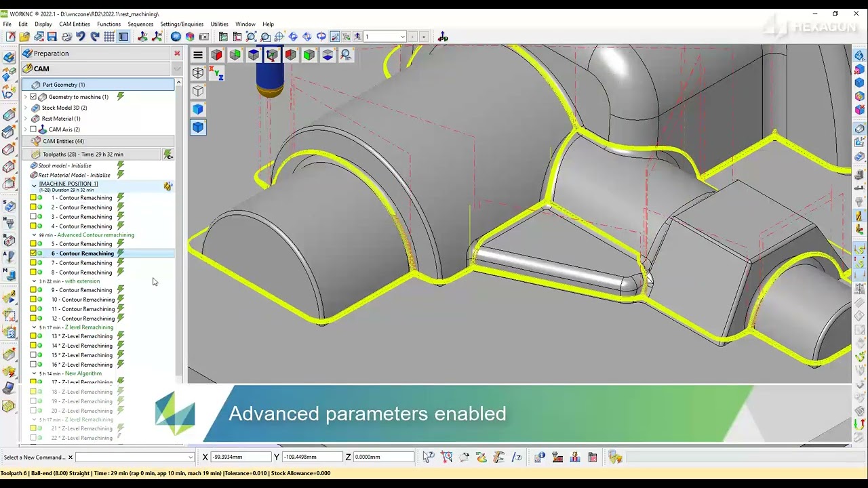Click the PP postprocessor icon

click(443, 37)
